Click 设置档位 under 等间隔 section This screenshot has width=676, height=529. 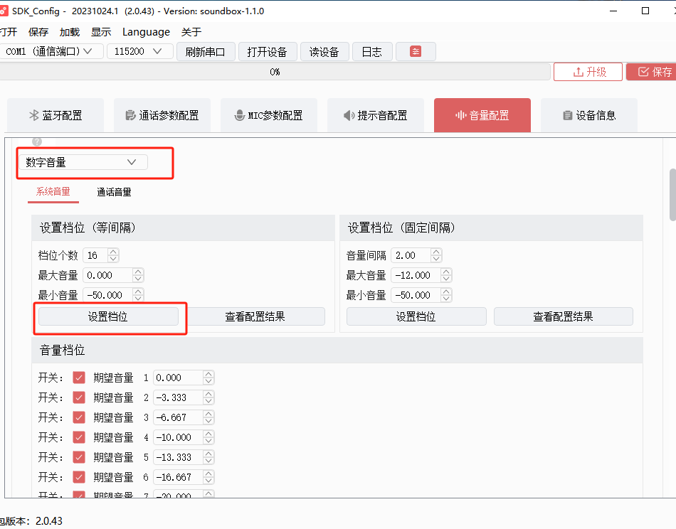tap(108, 316)
